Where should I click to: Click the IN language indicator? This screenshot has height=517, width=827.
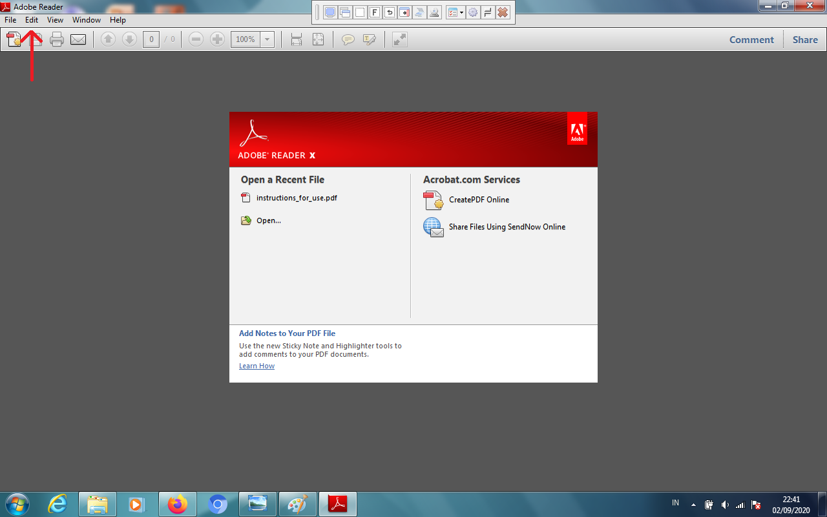(675, 503)
